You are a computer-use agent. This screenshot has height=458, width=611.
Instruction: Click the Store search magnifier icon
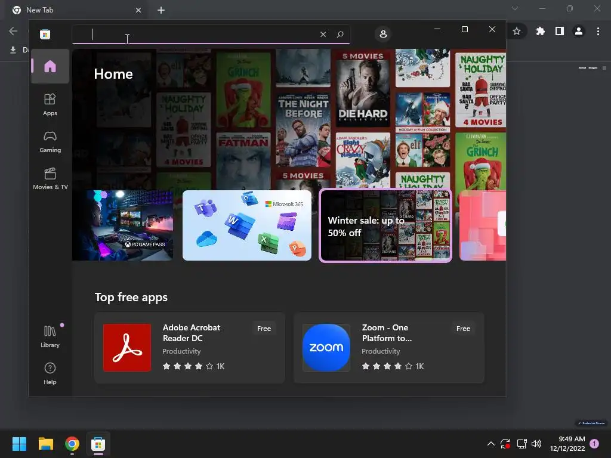coord(340,34)
